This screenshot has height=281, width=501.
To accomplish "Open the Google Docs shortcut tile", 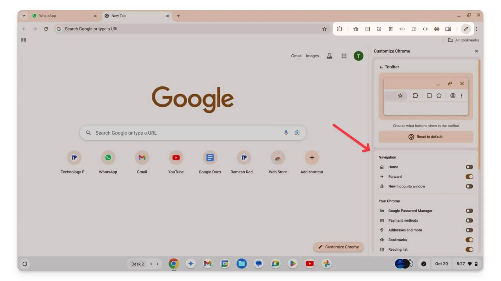I will point(210,162).
